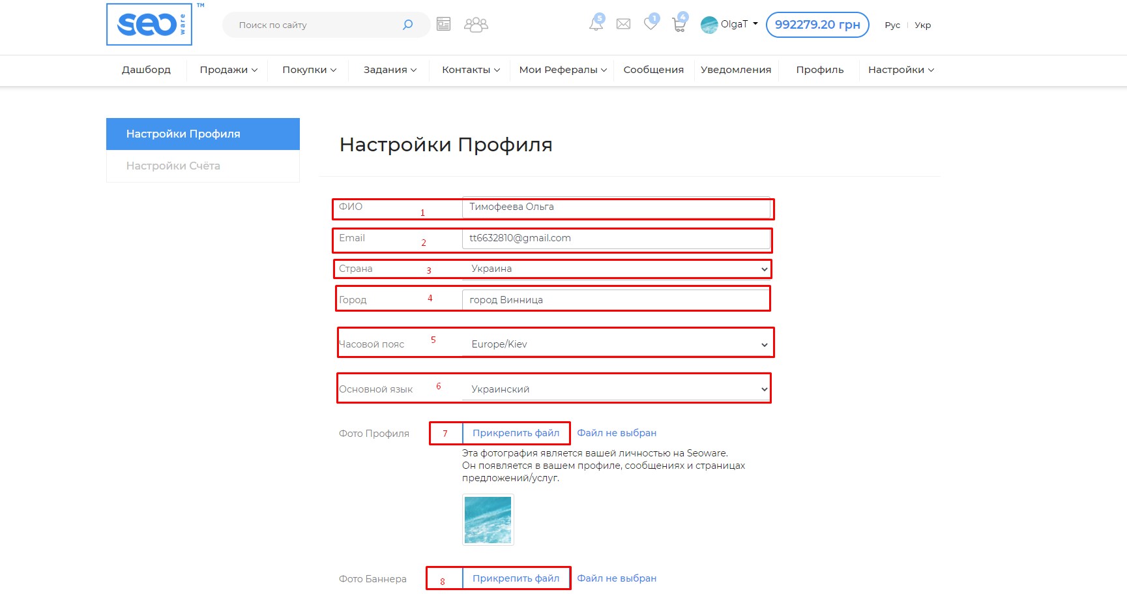Open the Задания menu
1127x594 pixels.
[x=390, y=70]
